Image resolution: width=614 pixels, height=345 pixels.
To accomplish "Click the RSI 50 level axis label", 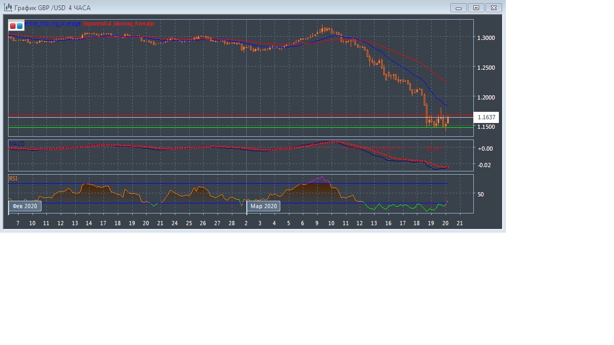I will coord(481,194).
